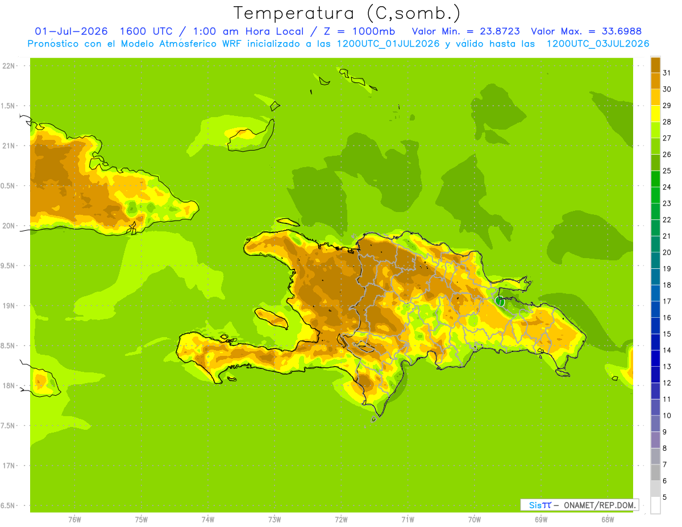Click the "17N" latitude label
Image resolution: width=682 pixels, height=527 pixels.
(x=8, y=466)
